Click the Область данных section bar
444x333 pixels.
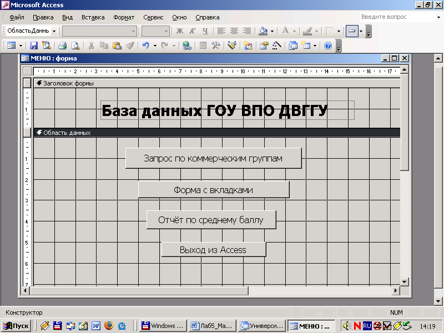point(216,133)
